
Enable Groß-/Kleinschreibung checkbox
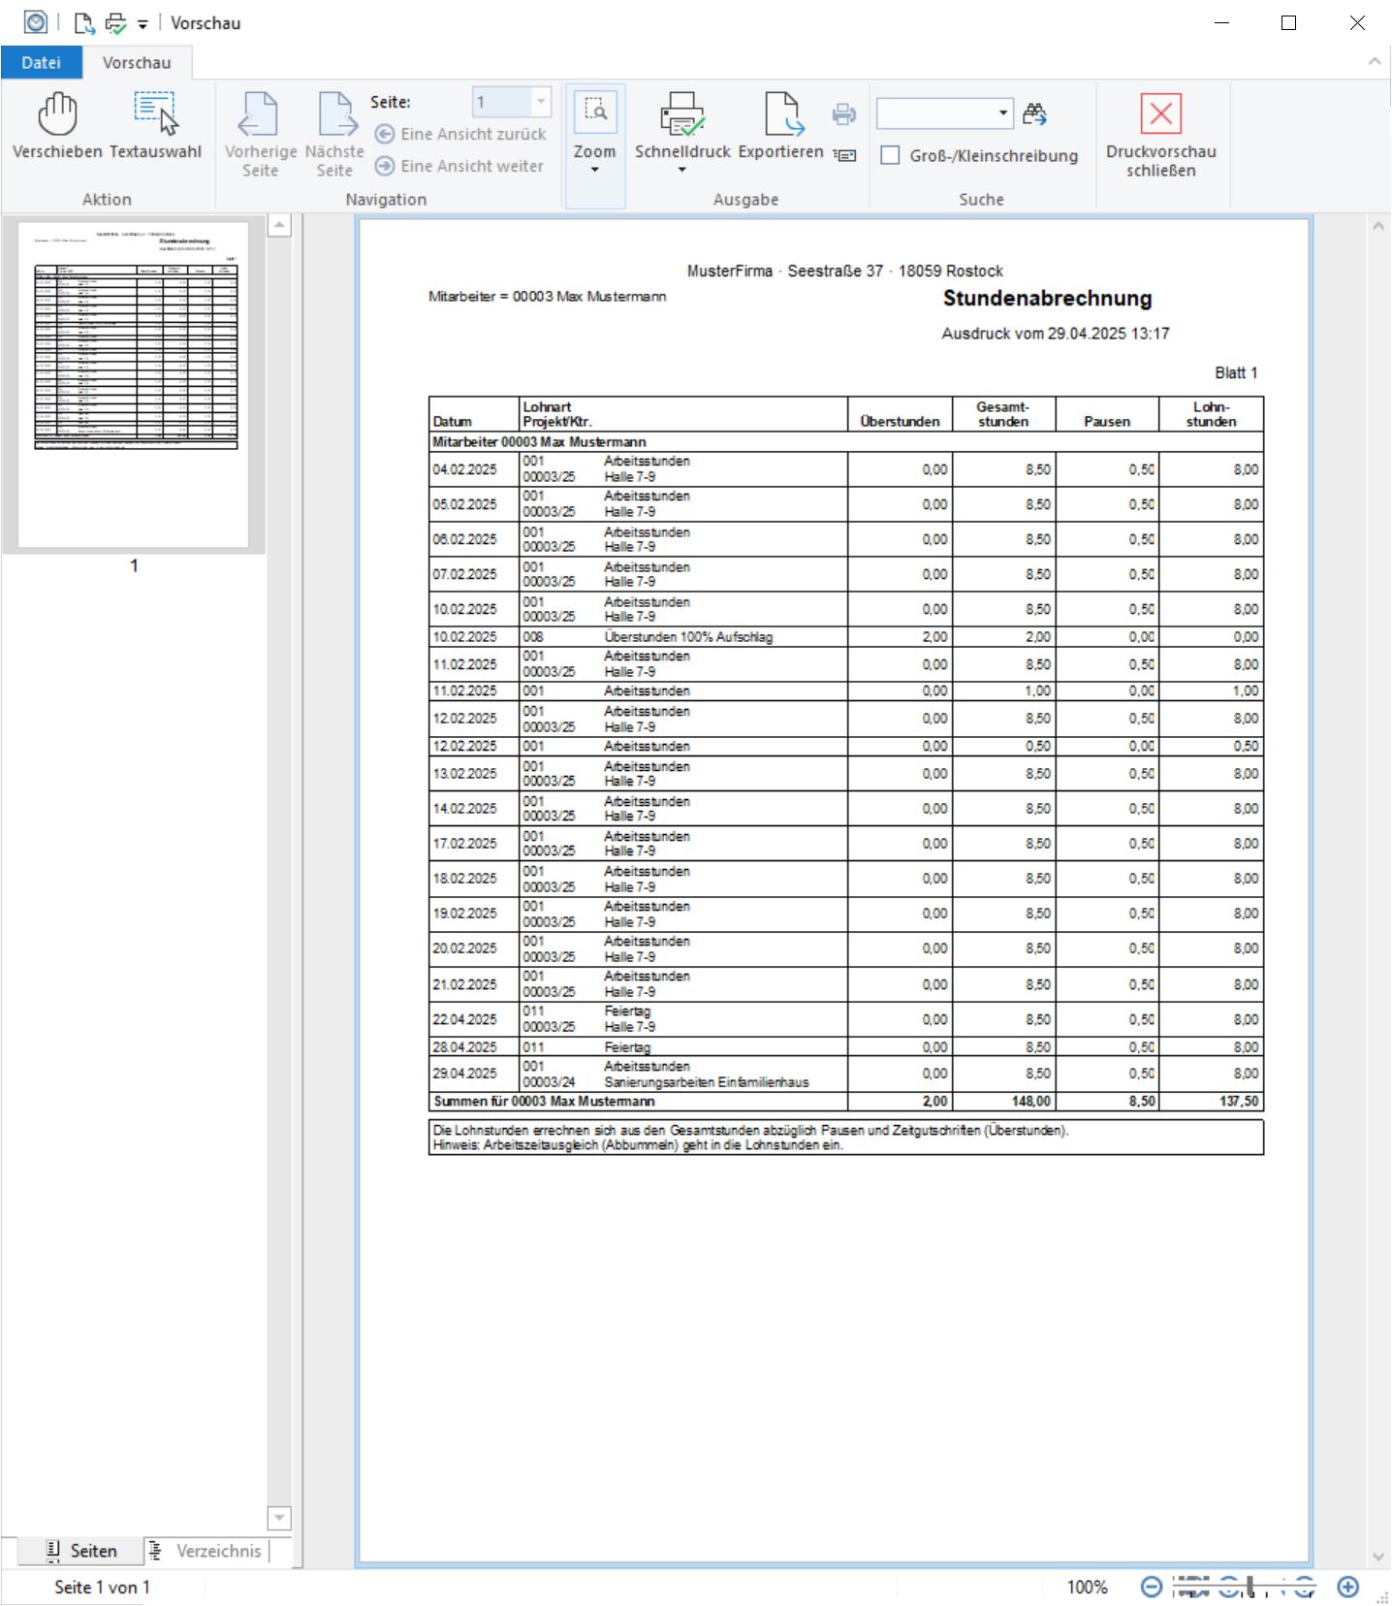pos(890,155)
